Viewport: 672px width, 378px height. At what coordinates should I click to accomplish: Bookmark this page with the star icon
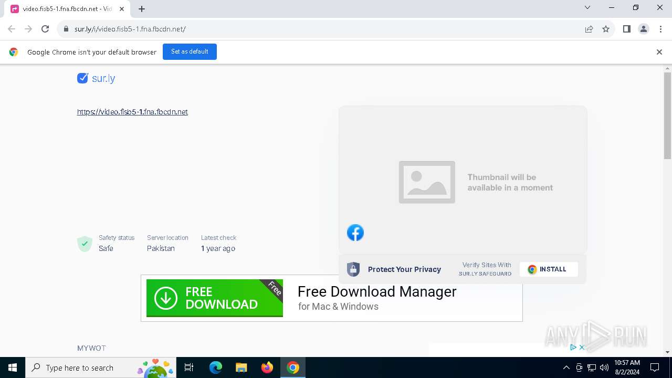click(x=606, y=29)
